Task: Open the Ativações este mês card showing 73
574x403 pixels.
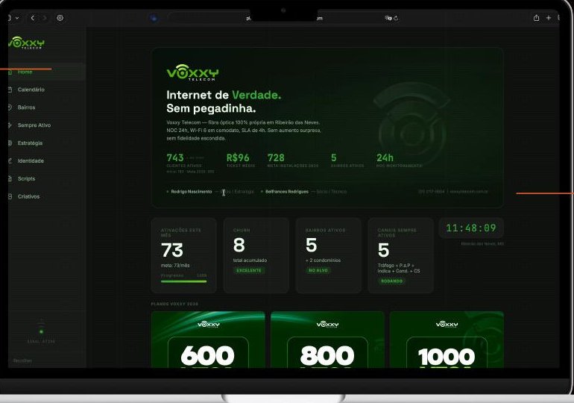Action: [184, 255]
